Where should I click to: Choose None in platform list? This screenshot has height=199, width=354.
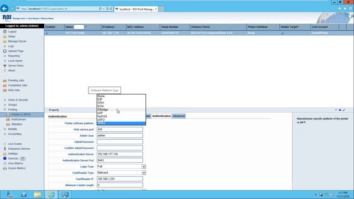point(121,96)
